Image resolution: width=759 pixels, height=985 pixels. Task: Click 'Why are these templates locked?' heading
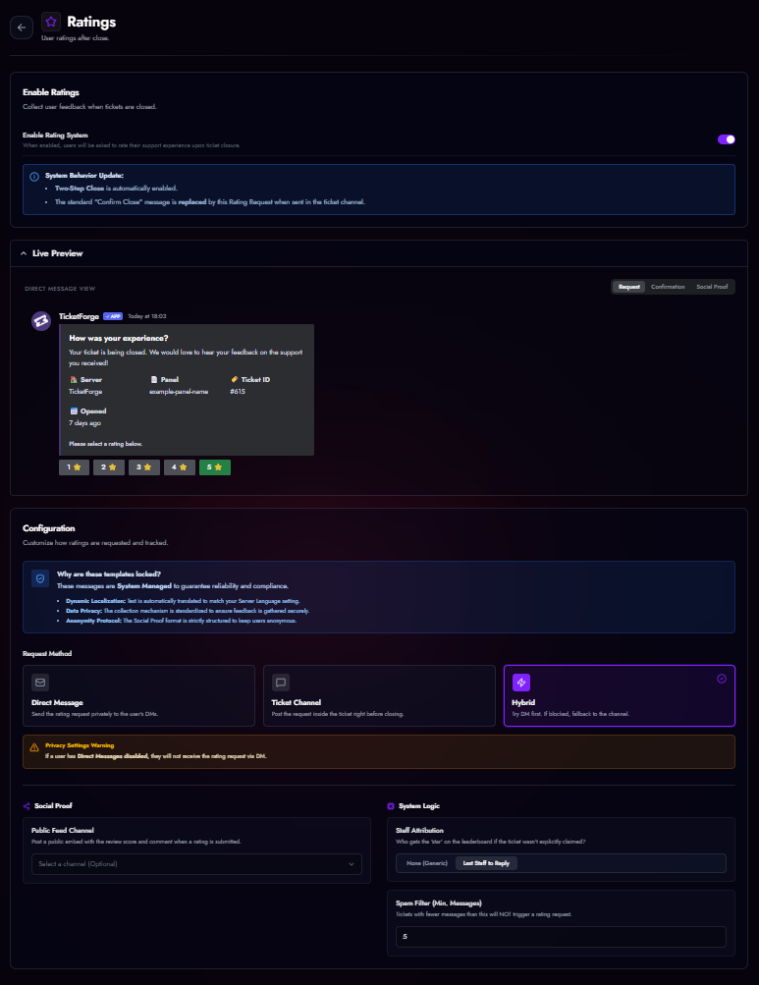click(109, 575)
